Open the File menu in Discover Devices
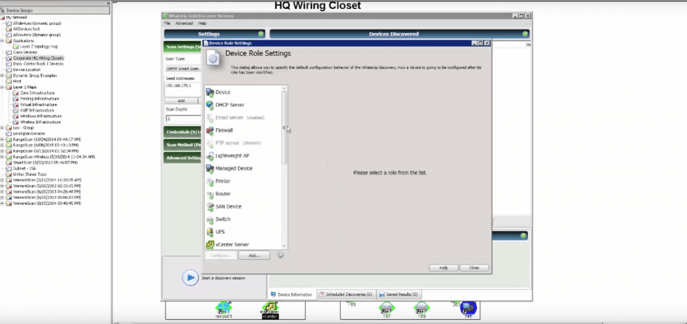 [167, 23]
